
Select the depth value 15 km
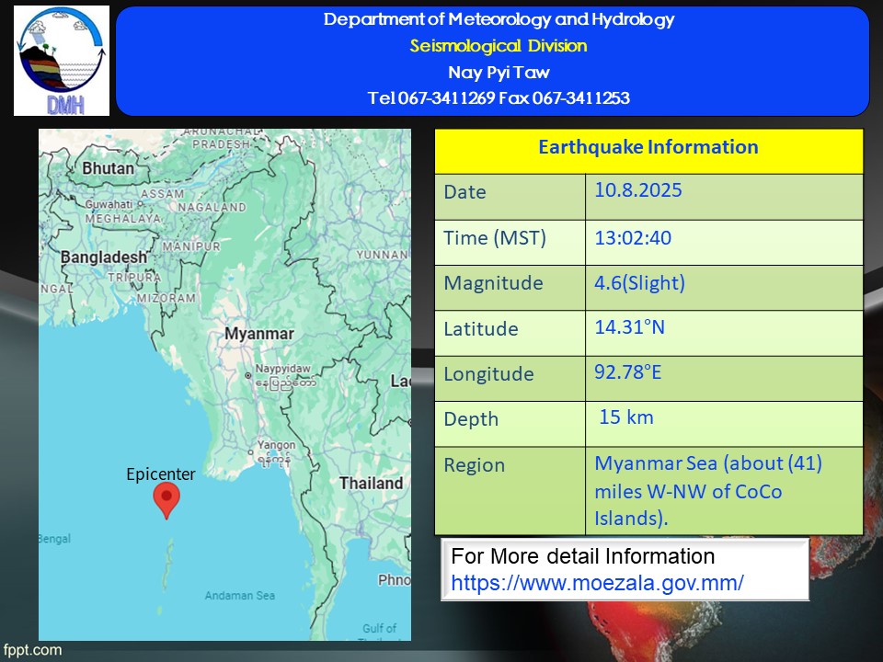coord(626,417)
